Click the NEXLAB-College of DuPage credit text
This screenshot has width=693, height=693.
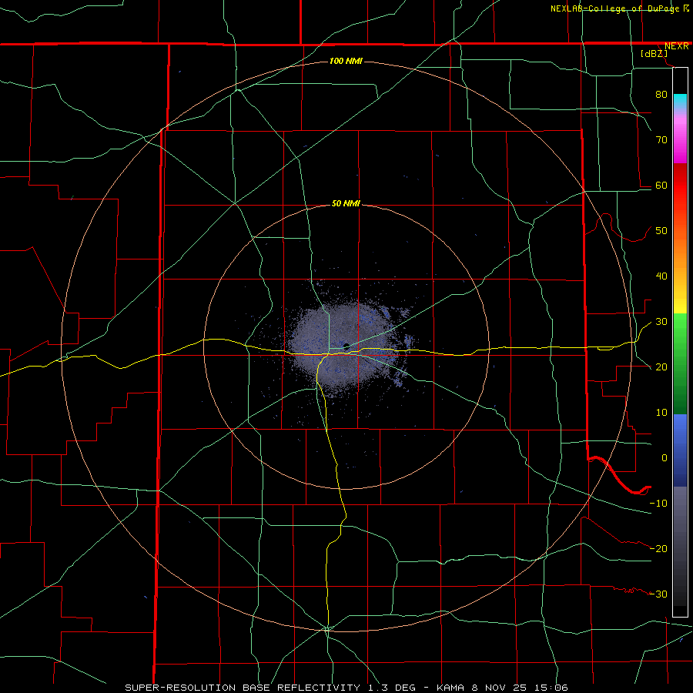[x=615, y=8]
